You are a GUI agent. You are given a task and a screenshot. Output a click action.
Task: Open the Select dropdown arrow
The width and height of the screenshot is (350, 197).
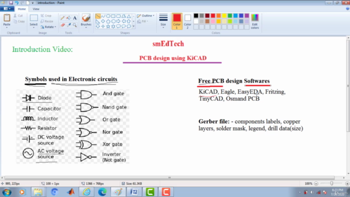34,27
